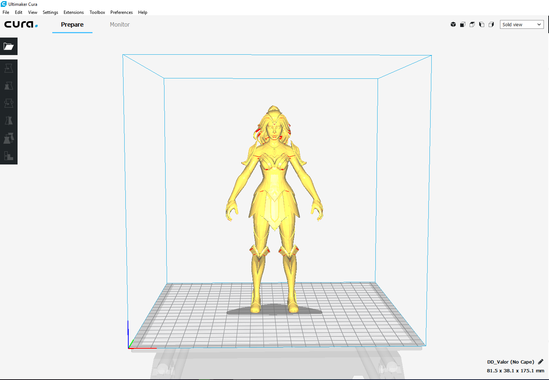
Task: Select the Mirror tool in left toolbar
Action: point(8,121)
